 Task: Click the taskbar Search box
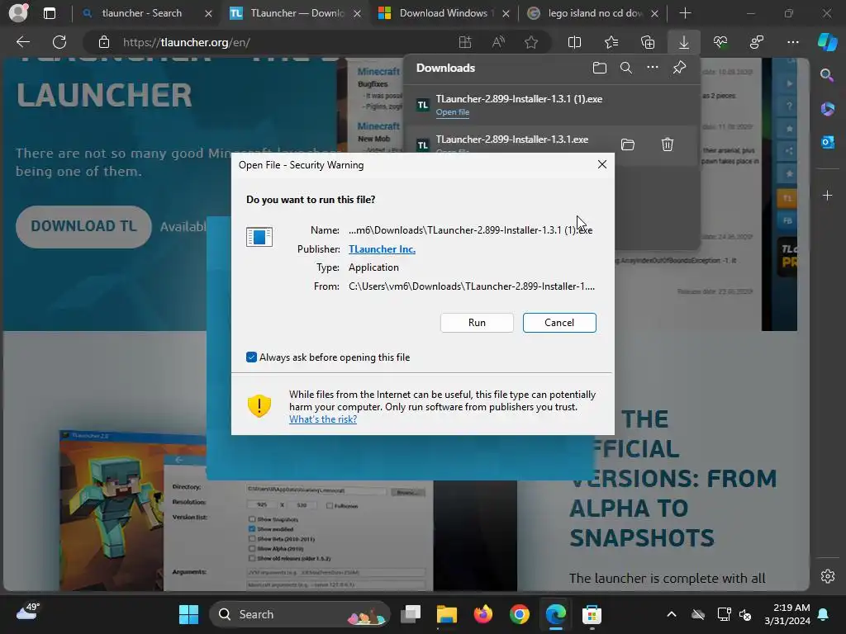point(300,614)
